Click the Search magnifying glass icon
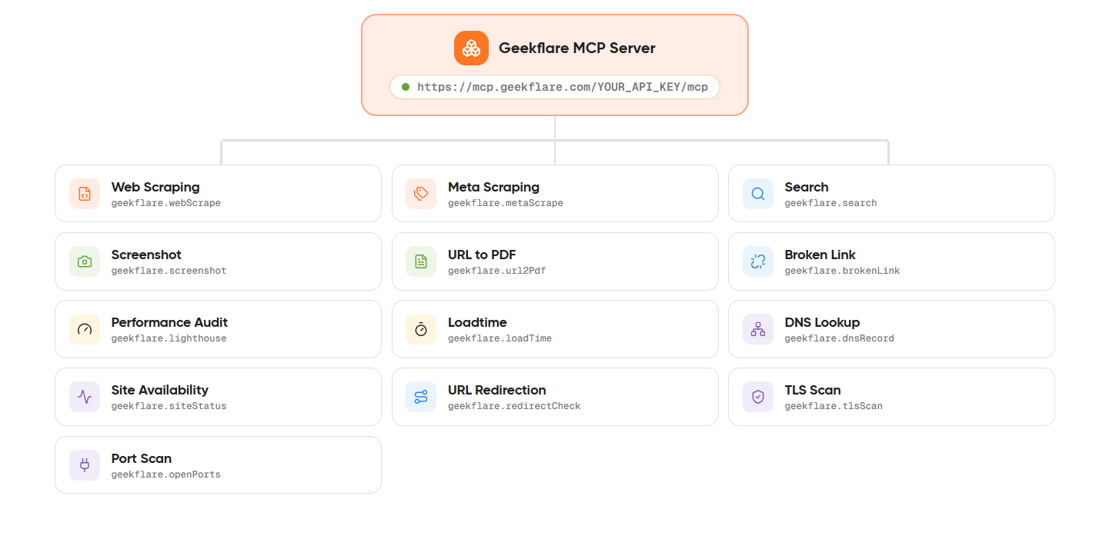The height and width of the screenshot is (536, 1116). 758,194
